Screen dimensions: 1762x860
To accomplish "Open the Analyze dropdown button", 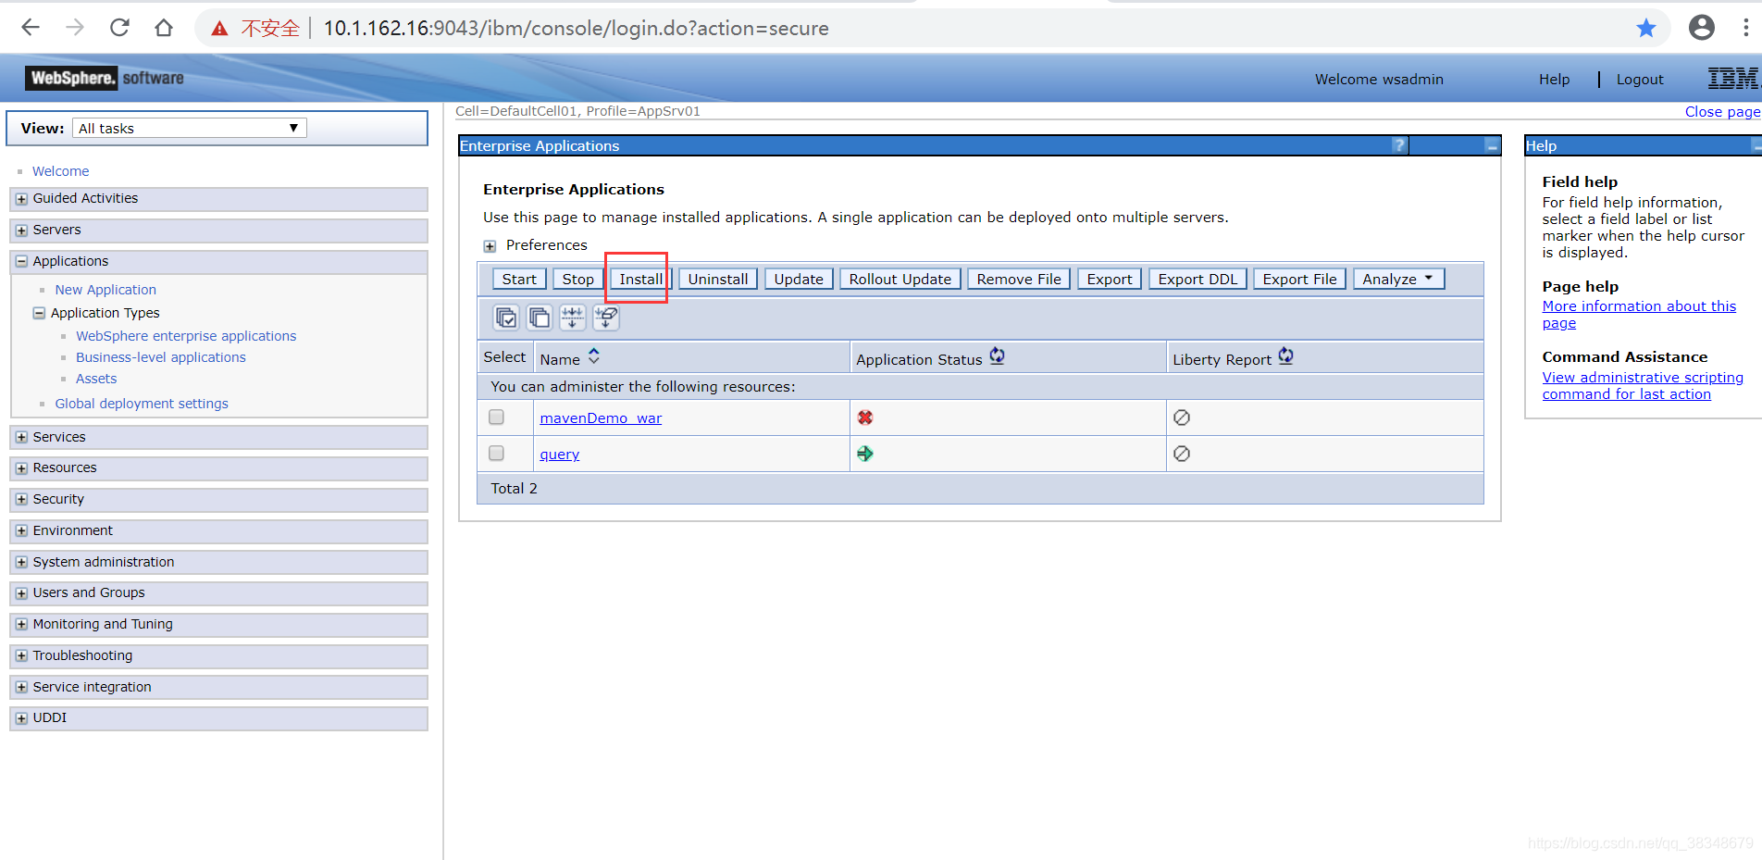I will [x=1398, y=279].
